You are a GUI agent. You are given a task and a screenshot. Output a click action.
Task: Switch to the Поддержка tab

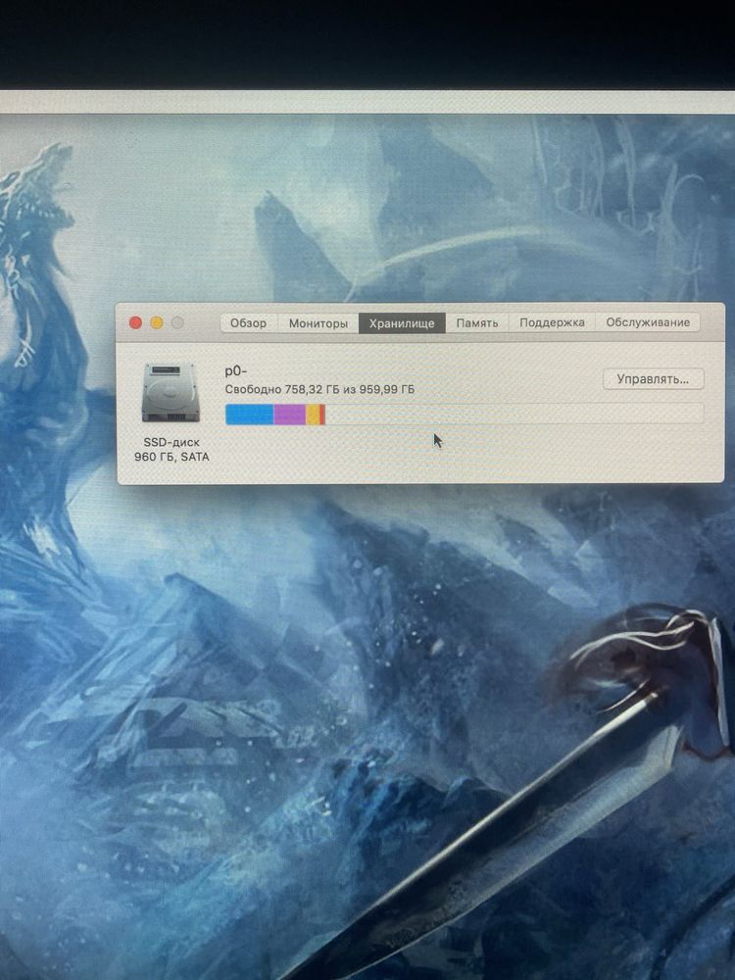(x=552, y=322)
